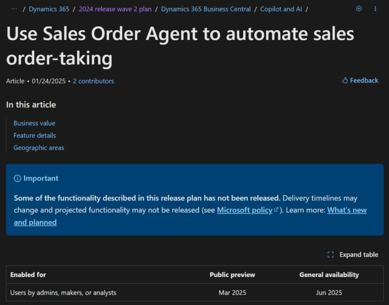389x305 pixels.
Task: Open the Microsoft policy link
Action: point(245,210)
